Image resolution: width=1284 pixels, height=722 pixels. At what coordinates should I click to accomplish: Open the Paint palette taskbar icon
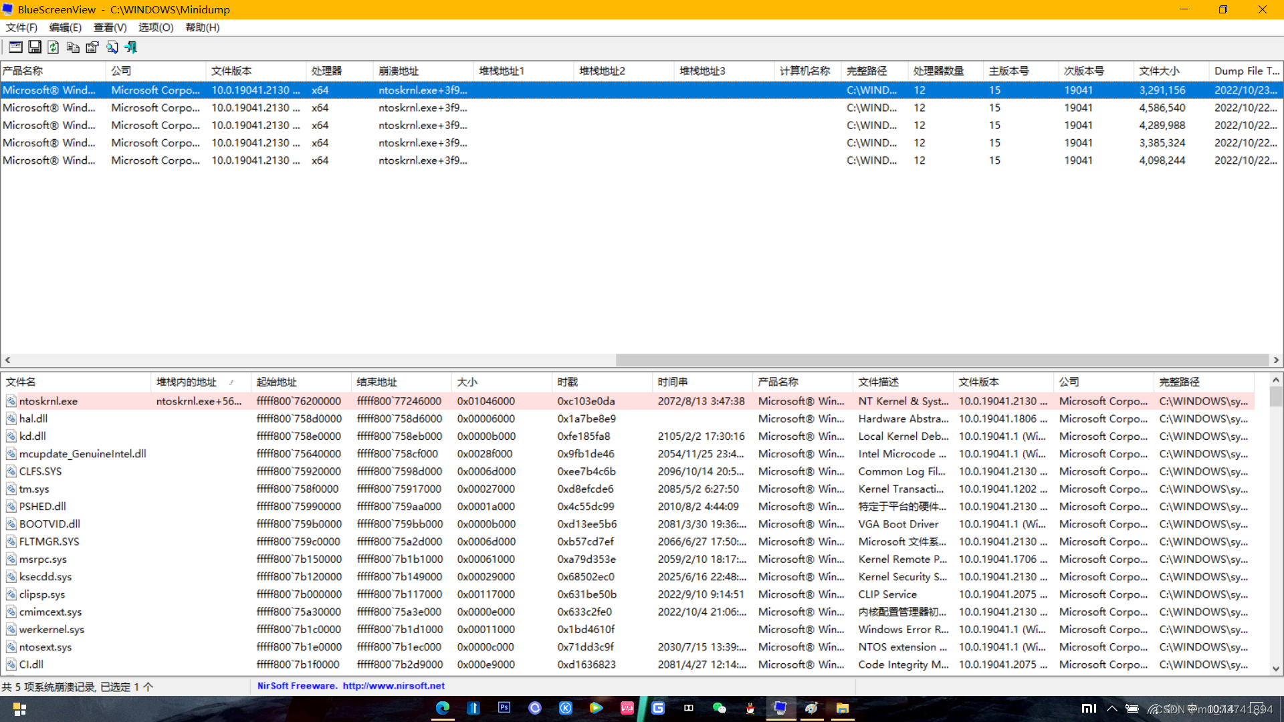[812, 708]
